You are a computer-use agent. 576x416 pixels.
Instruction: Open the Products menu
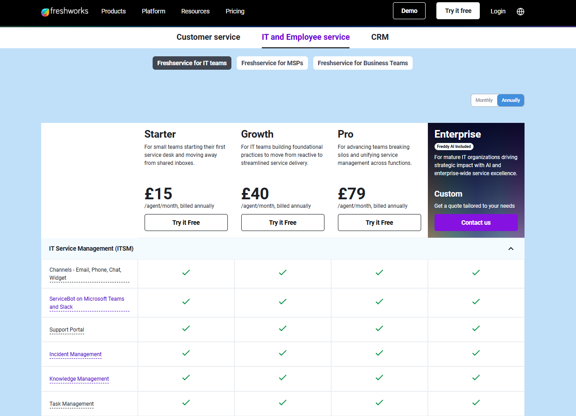coord(114,11)
